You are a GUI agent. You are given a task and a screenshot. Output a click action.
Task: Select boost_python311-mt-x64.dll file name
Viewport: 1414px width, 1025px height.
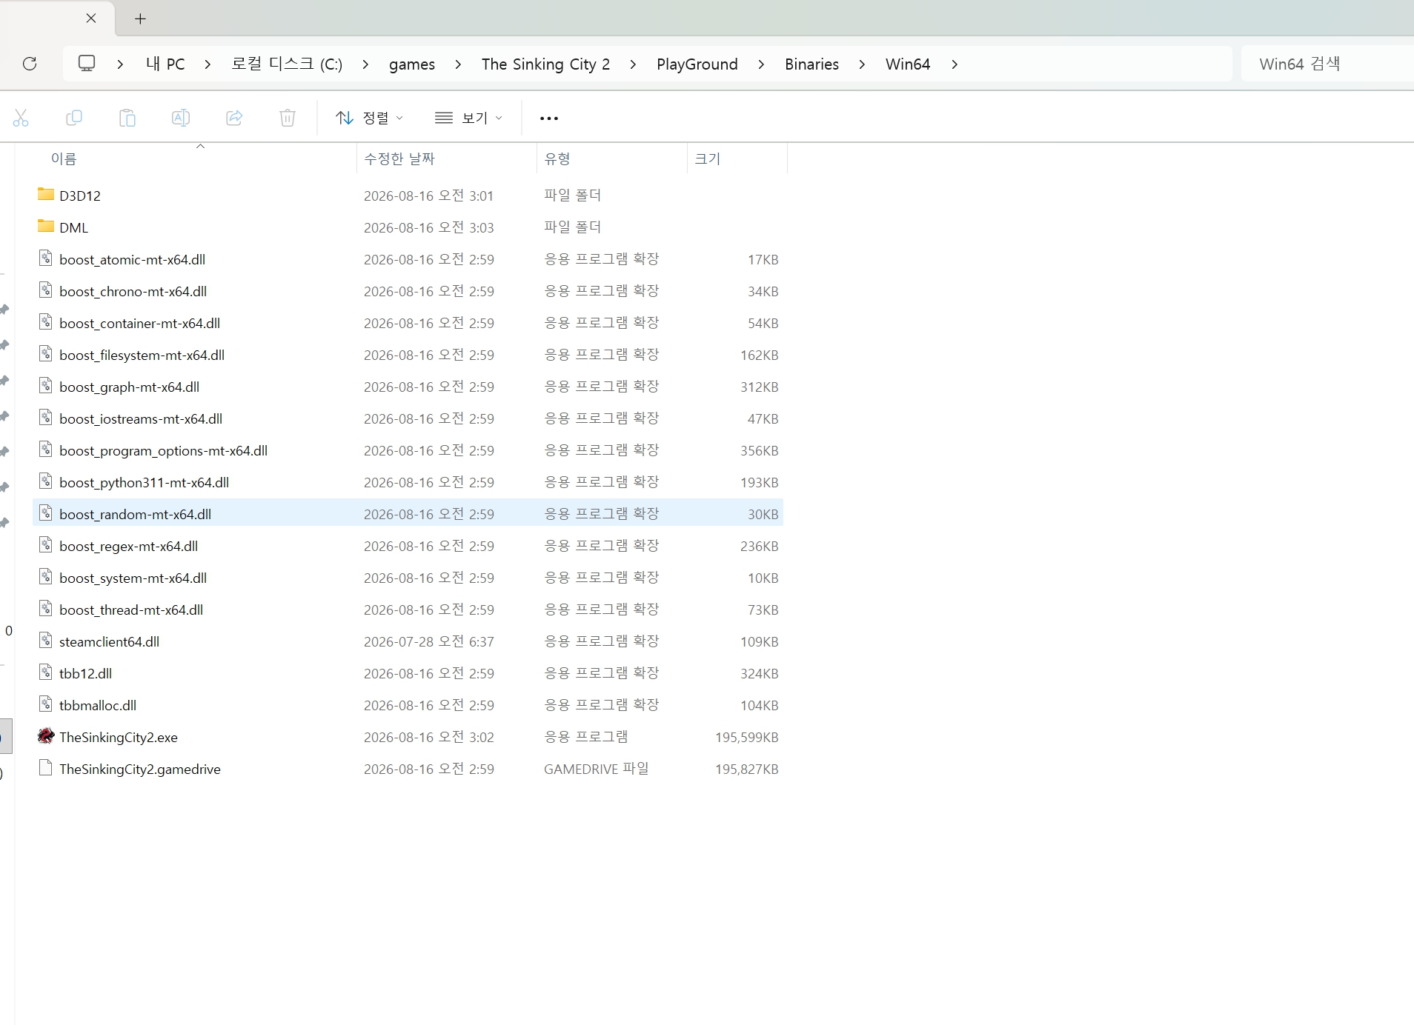pyautogui.click(x=145, y=482)
